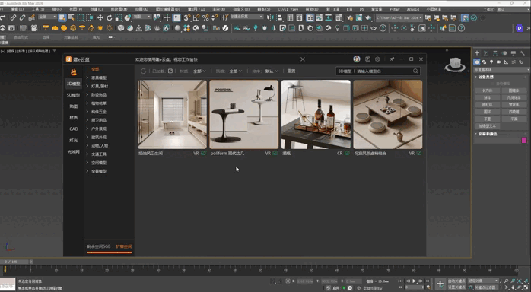The width and height of the screenshot is (531, 292).
Task: Open the 排序 默认 sort dropdown
Action: 272,71
